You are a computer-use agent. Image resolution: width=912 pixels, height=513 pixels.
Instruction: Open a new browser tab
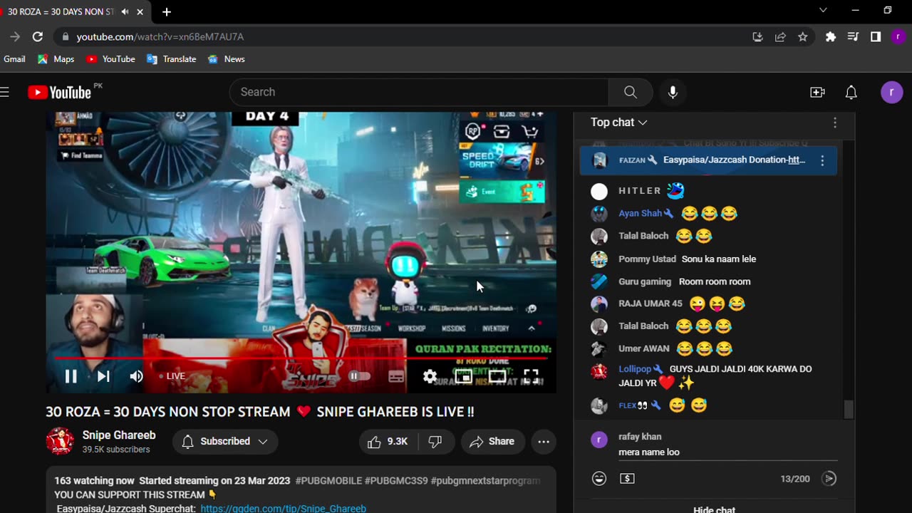[x=166, y=12]
